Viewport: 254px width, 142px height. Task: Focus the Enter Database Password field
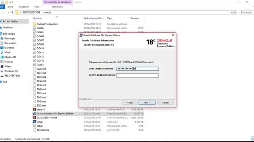pos(137,69)
